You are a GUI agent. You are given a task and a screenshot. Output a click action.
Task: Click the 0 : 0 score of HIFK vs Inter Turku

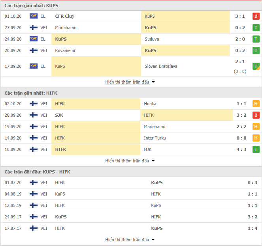point(241,138)
